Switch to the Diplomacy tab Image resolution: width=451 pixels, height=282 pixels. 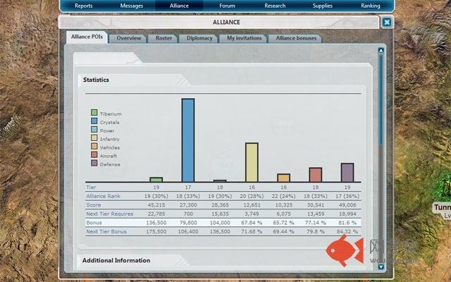point(199,38)
